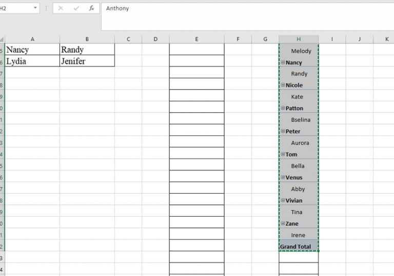The height and width of the screenshot is (276, 394).
Task: Collapse the Patton pivot group
Action: [x=283, y=108]
